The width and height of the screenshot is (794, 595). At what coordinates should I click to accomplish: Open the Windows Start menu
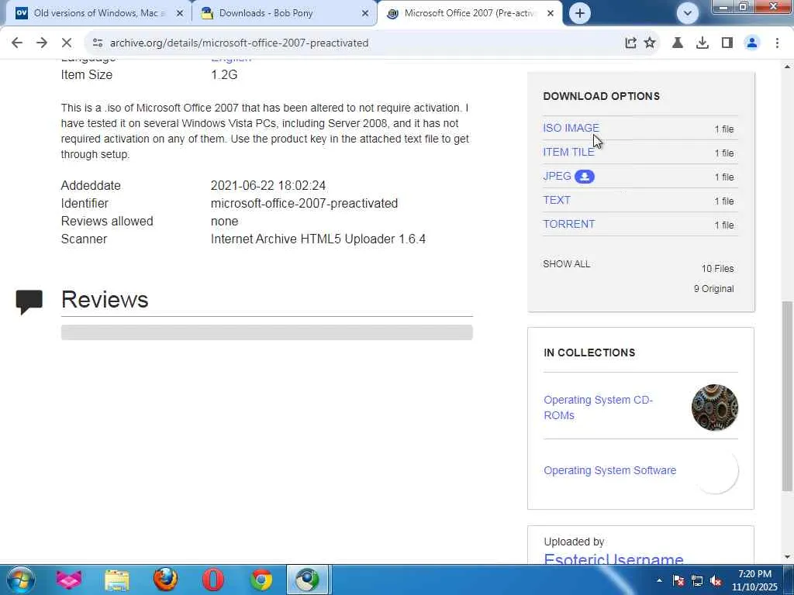[19, 580]
